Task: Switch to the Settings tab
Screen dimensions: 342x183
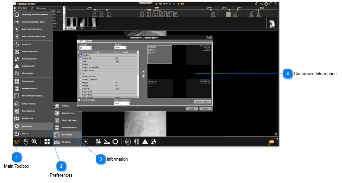Action: pyautogui.click(x=88, y=41)
